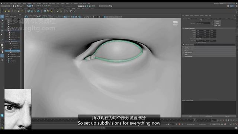Click the Load Attributes button
Viewport: 238px width, 134px height.
(x=209, y=116)
